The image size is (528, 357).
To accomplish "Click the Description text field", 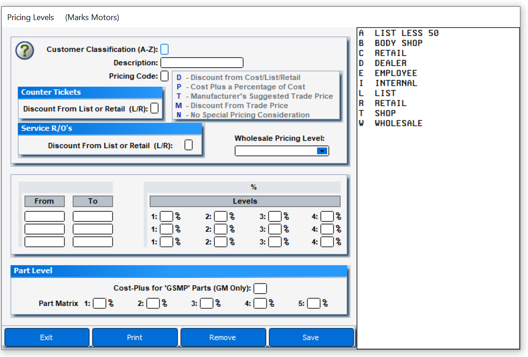I will 202,62.
